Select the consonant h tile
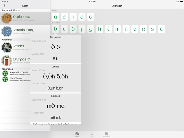This screenshot has height=138, width=184. pyautogui.click(x=100, y=29)
